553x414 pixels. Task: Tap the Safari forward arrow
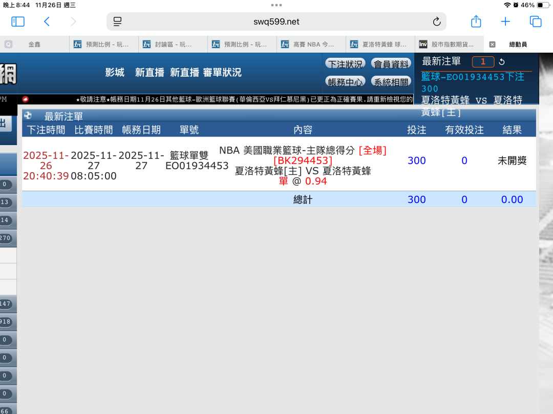73,21
